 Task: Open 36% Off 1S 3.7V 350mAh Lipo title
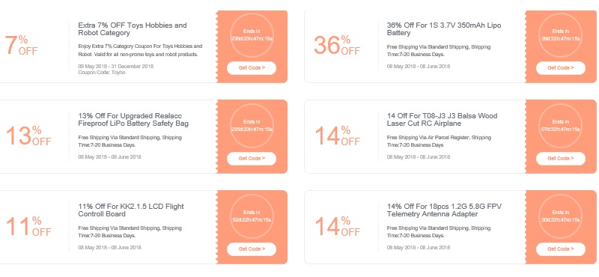point(444,29)
